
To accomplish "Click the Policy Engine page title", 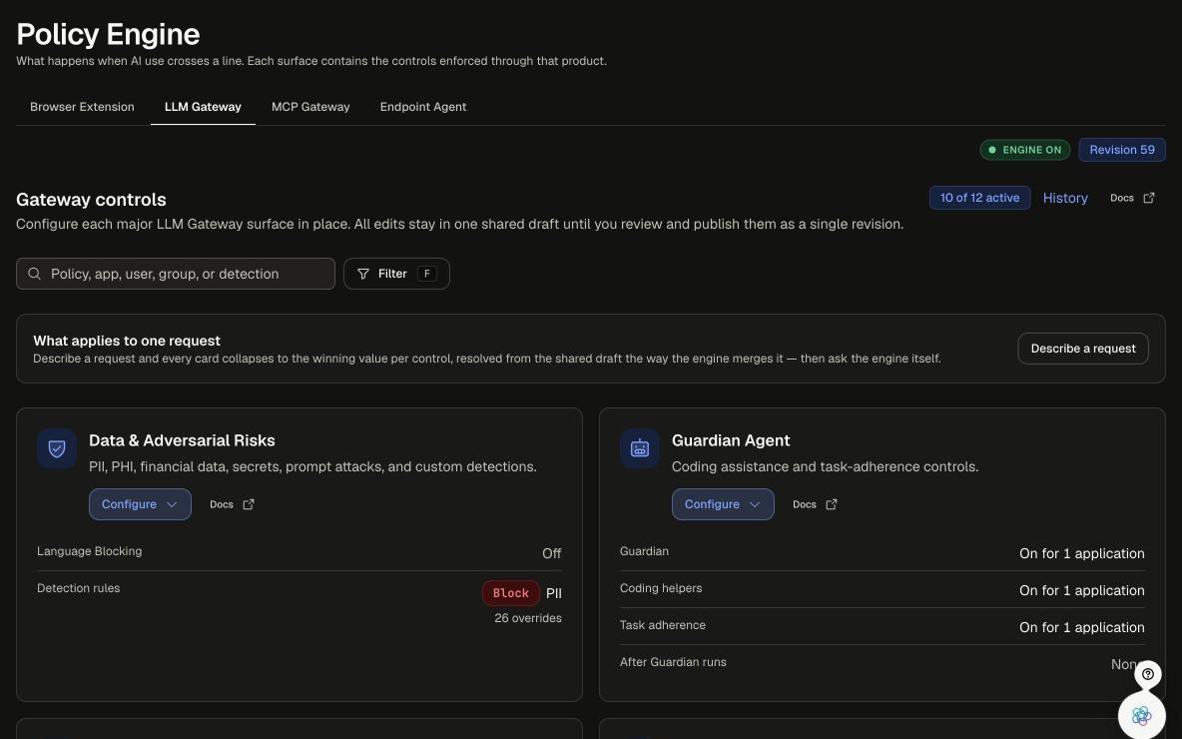I will pyautogui.click(x=108, y=35).
